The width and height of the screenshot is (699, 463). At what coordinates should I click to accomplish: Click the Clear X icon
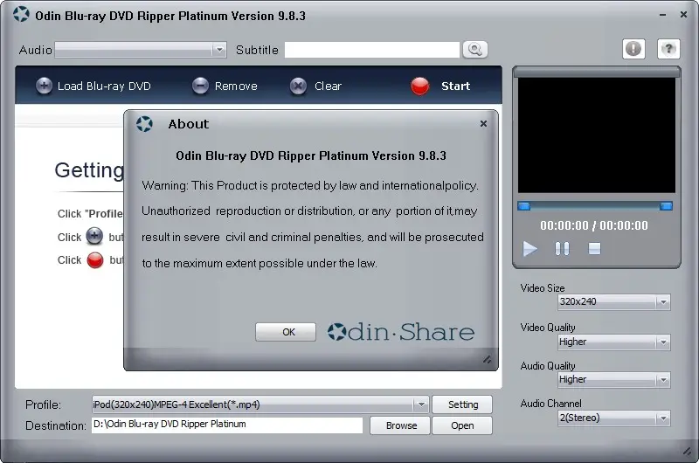298,86
